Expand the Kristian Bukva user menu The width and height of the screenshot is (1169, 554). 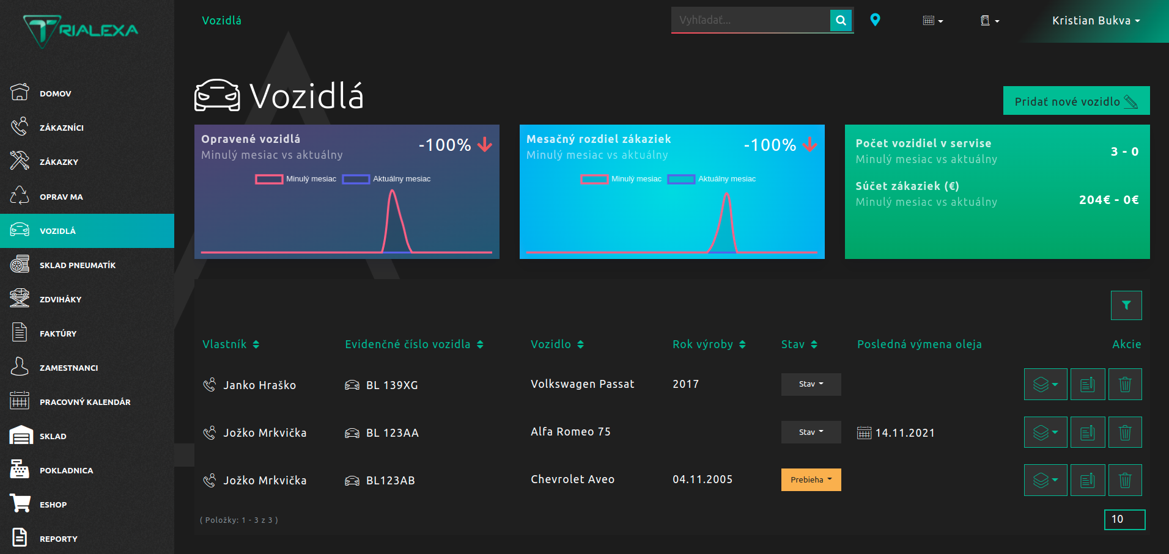tap(1096, 21)
